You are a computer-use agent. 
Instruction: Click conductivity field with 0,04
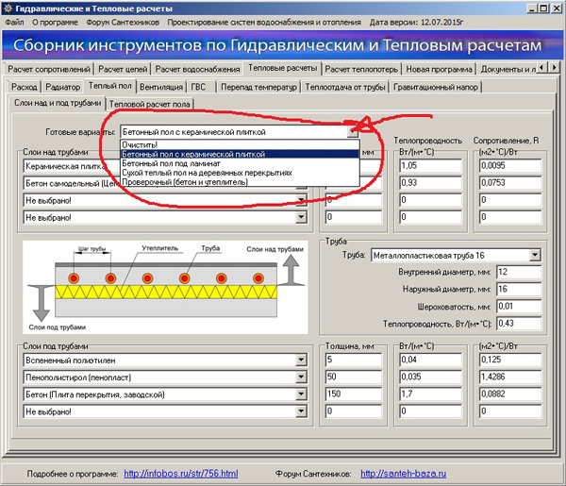pos(431,360)
